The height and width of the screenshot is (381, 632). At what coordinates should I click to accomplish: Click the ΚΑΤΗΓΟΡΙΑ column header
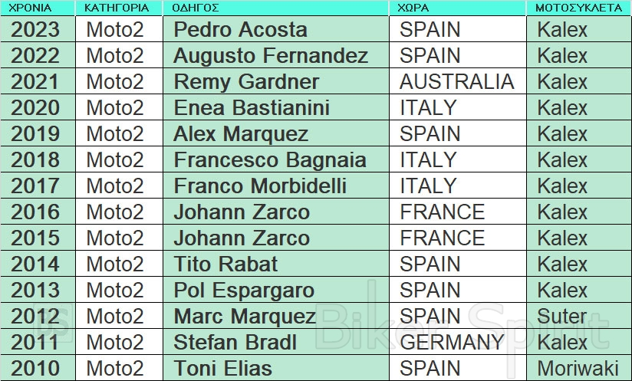[115, 8]
